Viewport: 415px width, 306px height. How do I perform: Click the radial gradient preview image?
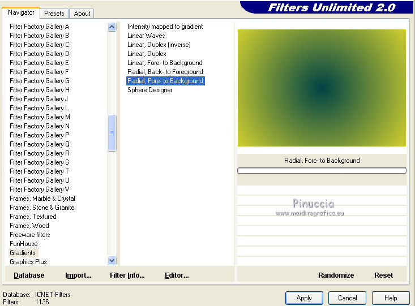[x=322, y=88]
